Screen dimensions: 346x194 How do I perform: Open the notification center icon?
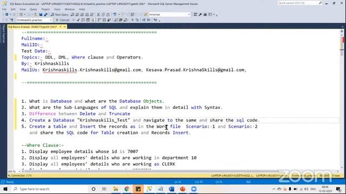click(x=338, y=189)
